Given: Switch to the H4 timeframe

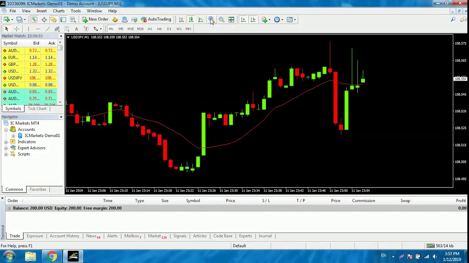Looking at the screenshot, I should tap(159, 29).
